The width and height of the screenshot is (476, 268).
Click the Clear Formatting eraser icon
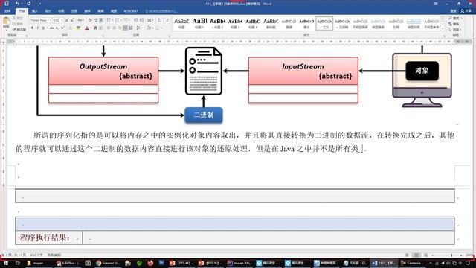[90, 20]
